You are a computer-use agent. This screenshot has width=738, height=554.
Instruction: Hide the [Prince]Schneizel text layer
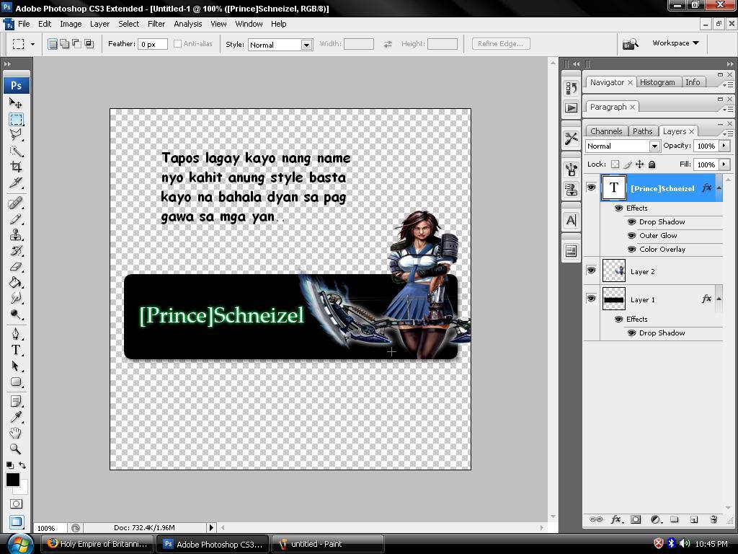tap(591, 188)
